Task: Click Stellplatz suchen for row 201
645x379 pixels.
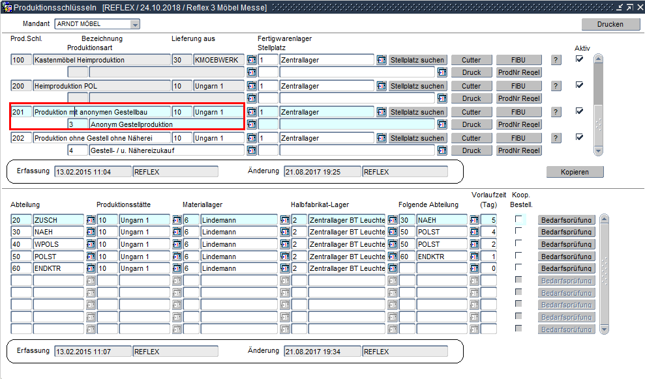Action: coord(418,112)
